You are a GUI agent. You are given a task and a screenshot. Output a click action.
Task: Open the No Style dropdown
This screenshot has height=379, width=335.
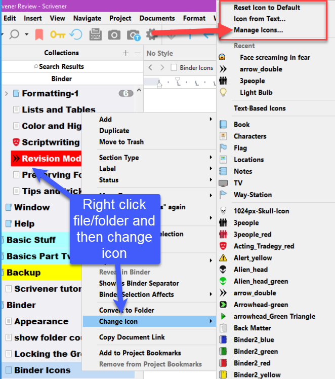(x=159, y=53)
